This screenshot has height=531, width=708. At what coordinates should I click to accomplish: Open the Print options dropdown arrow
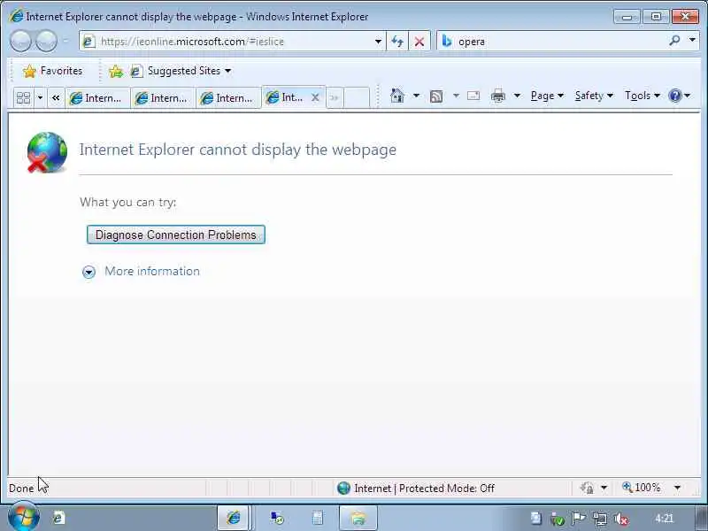(518, 96)
